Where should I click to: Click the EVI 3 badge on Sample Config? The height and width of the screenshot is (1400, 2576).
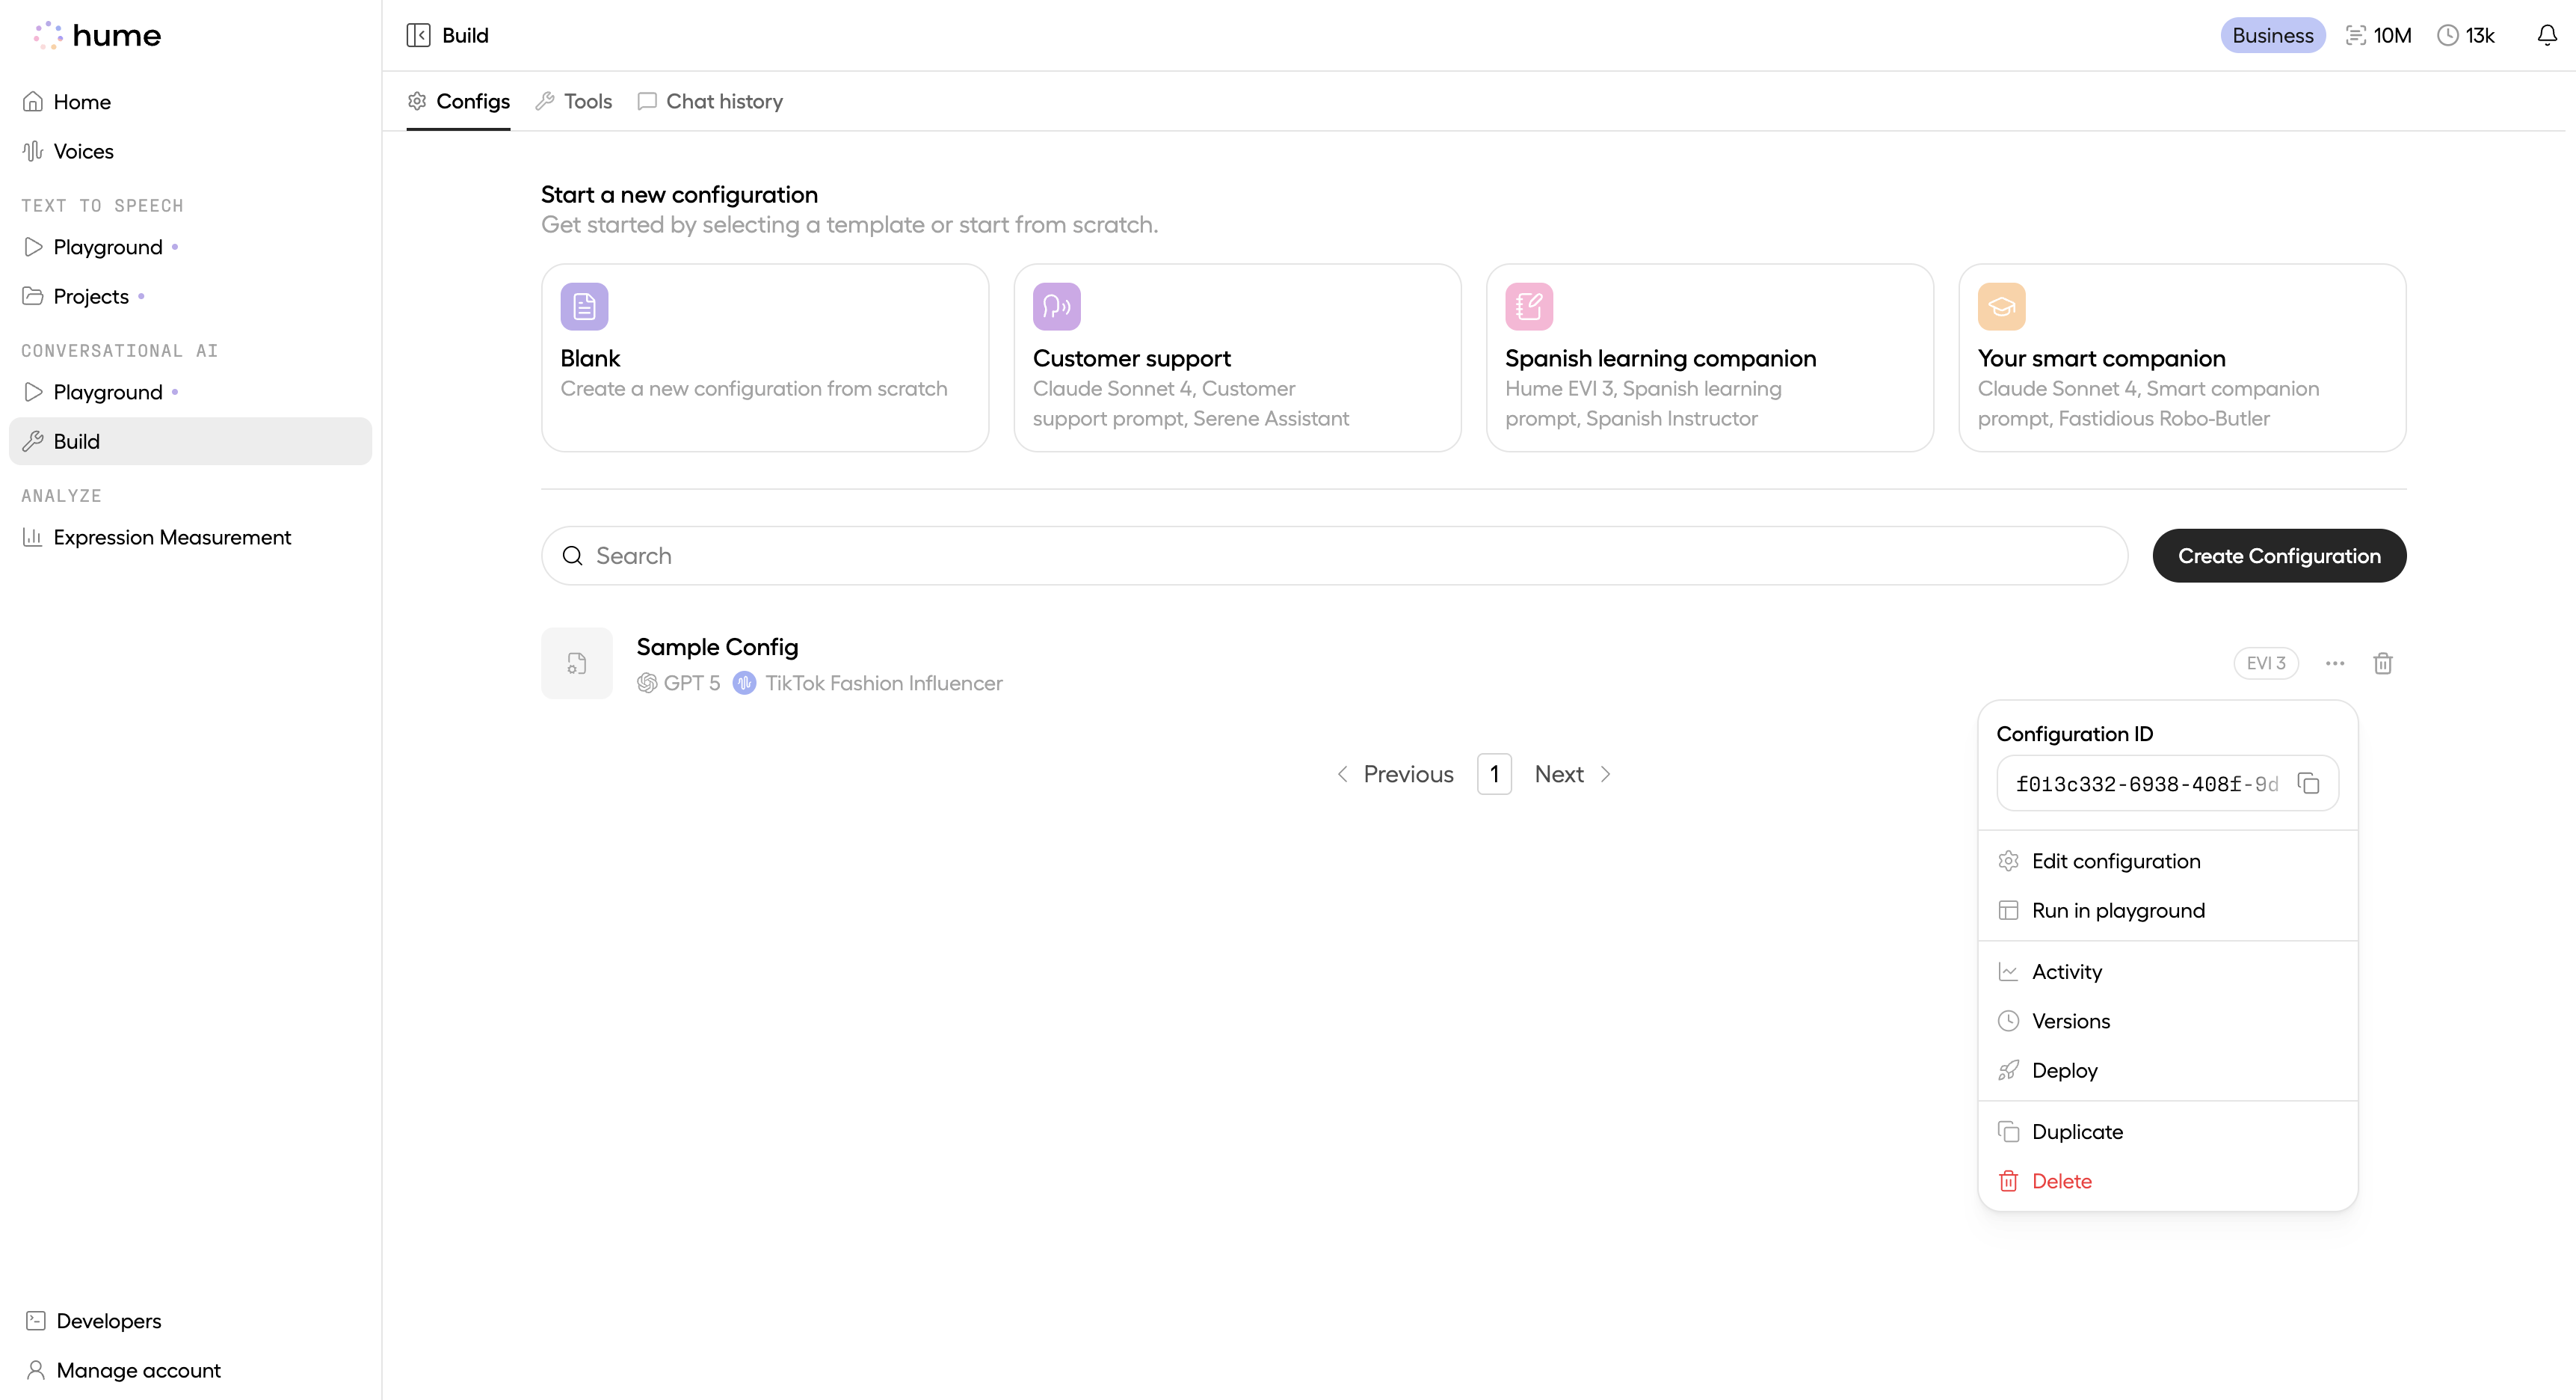tap(2266, 663)
